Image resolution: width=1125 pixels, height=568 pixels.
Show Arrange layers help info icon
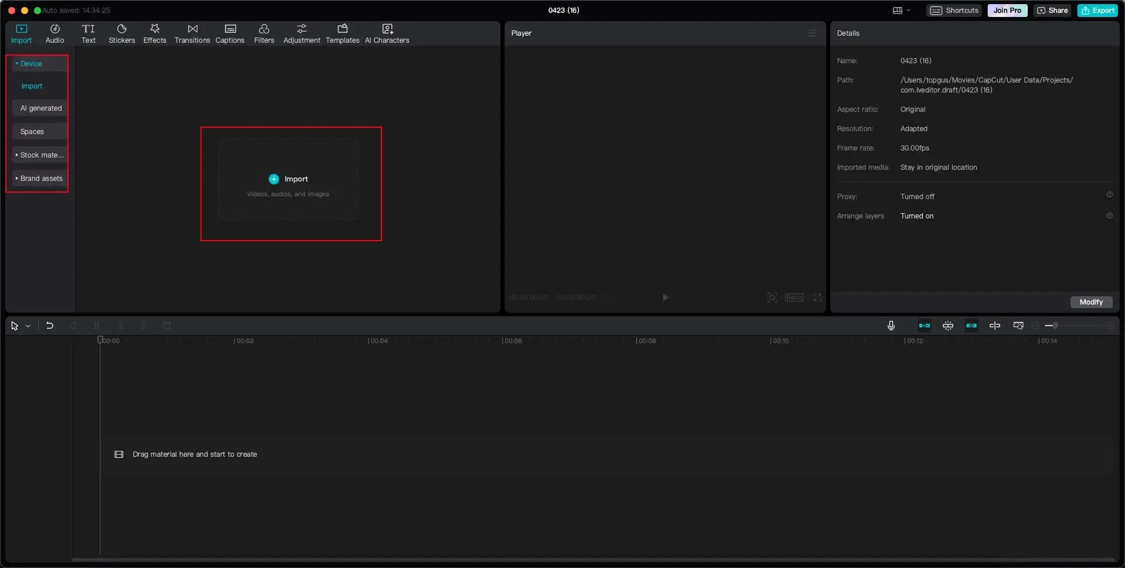[1109, 216]
